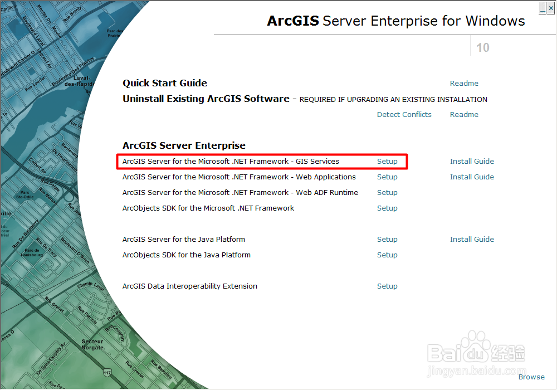Click Setup for Web ADF Runtime
Screen dimensions: 557x390
pos(387,193)
